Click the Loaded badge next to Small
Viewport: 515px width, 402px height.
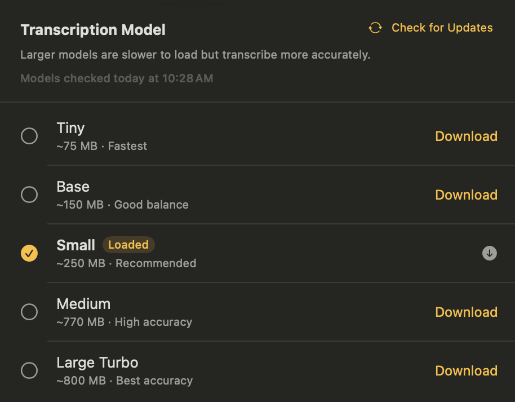(x=128, y=245)
